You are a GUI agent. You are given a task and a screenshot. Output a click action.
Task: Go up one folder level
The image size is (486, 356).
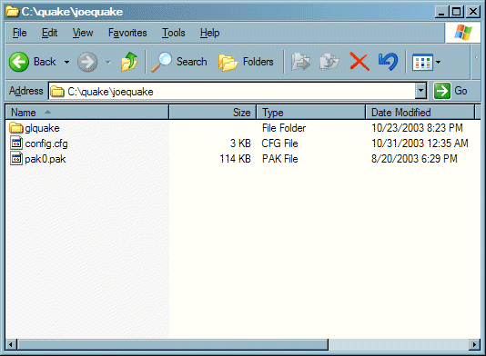(x=129, y=62)
